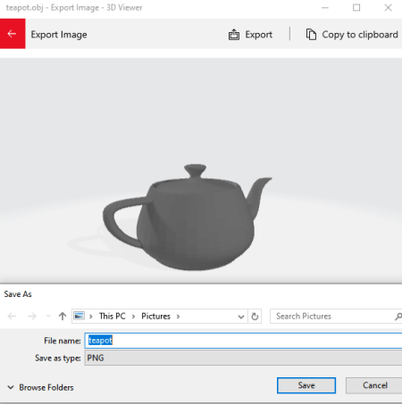Go up one folder level
This screenshot has height=404, width=402.
pos(63,316)
